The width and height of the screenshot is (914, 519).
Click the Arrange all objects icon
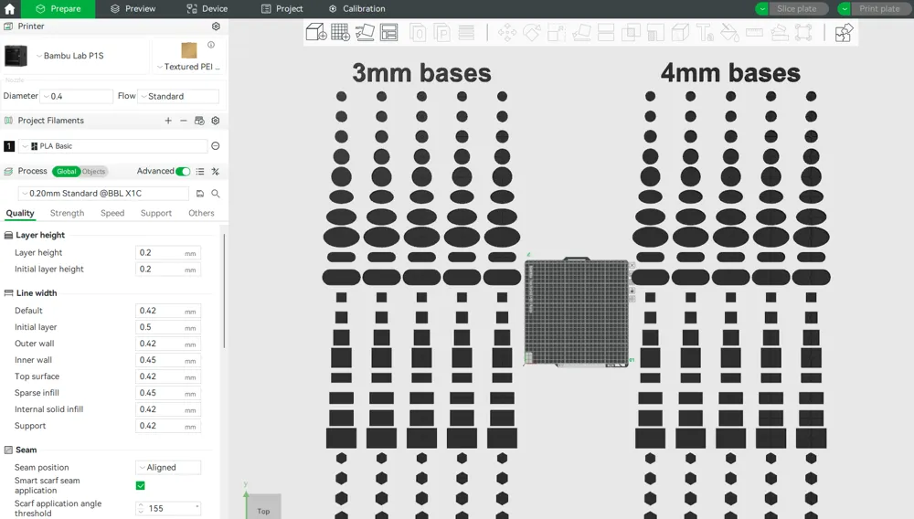[389, 33]
